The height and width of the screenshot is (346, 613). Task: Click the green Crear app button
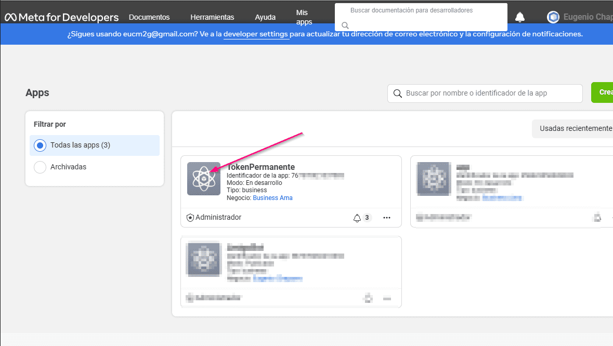pyautogui.click(x=603, y=92)
